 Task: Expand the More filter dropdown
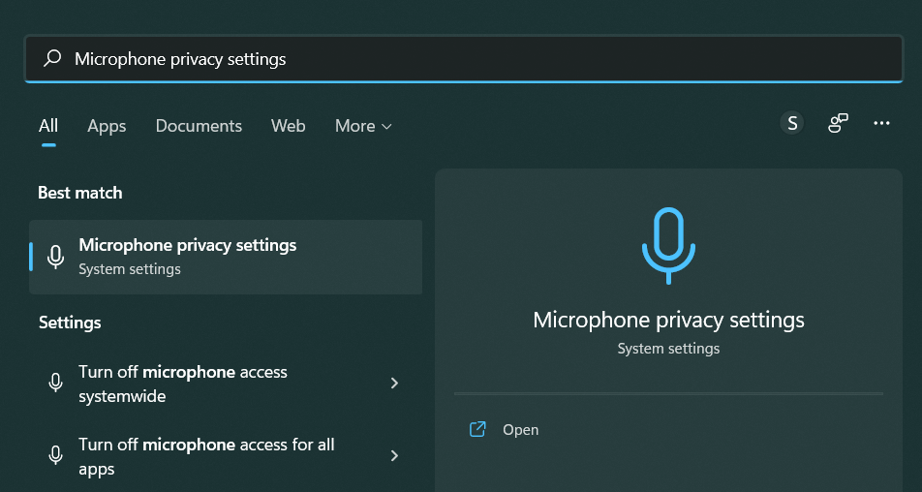pyautogui.click(x=363, y=126)
